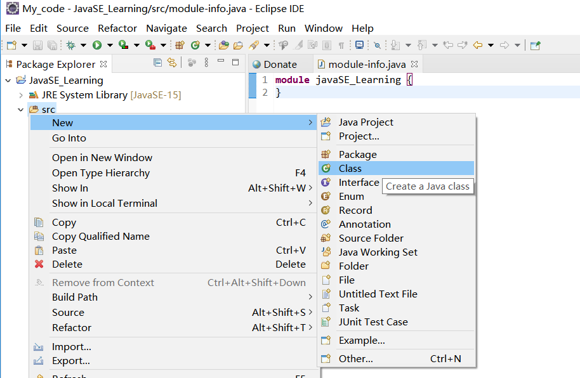Click the green Run button
This screenshot has width=580, height=378.
point(97,45)
